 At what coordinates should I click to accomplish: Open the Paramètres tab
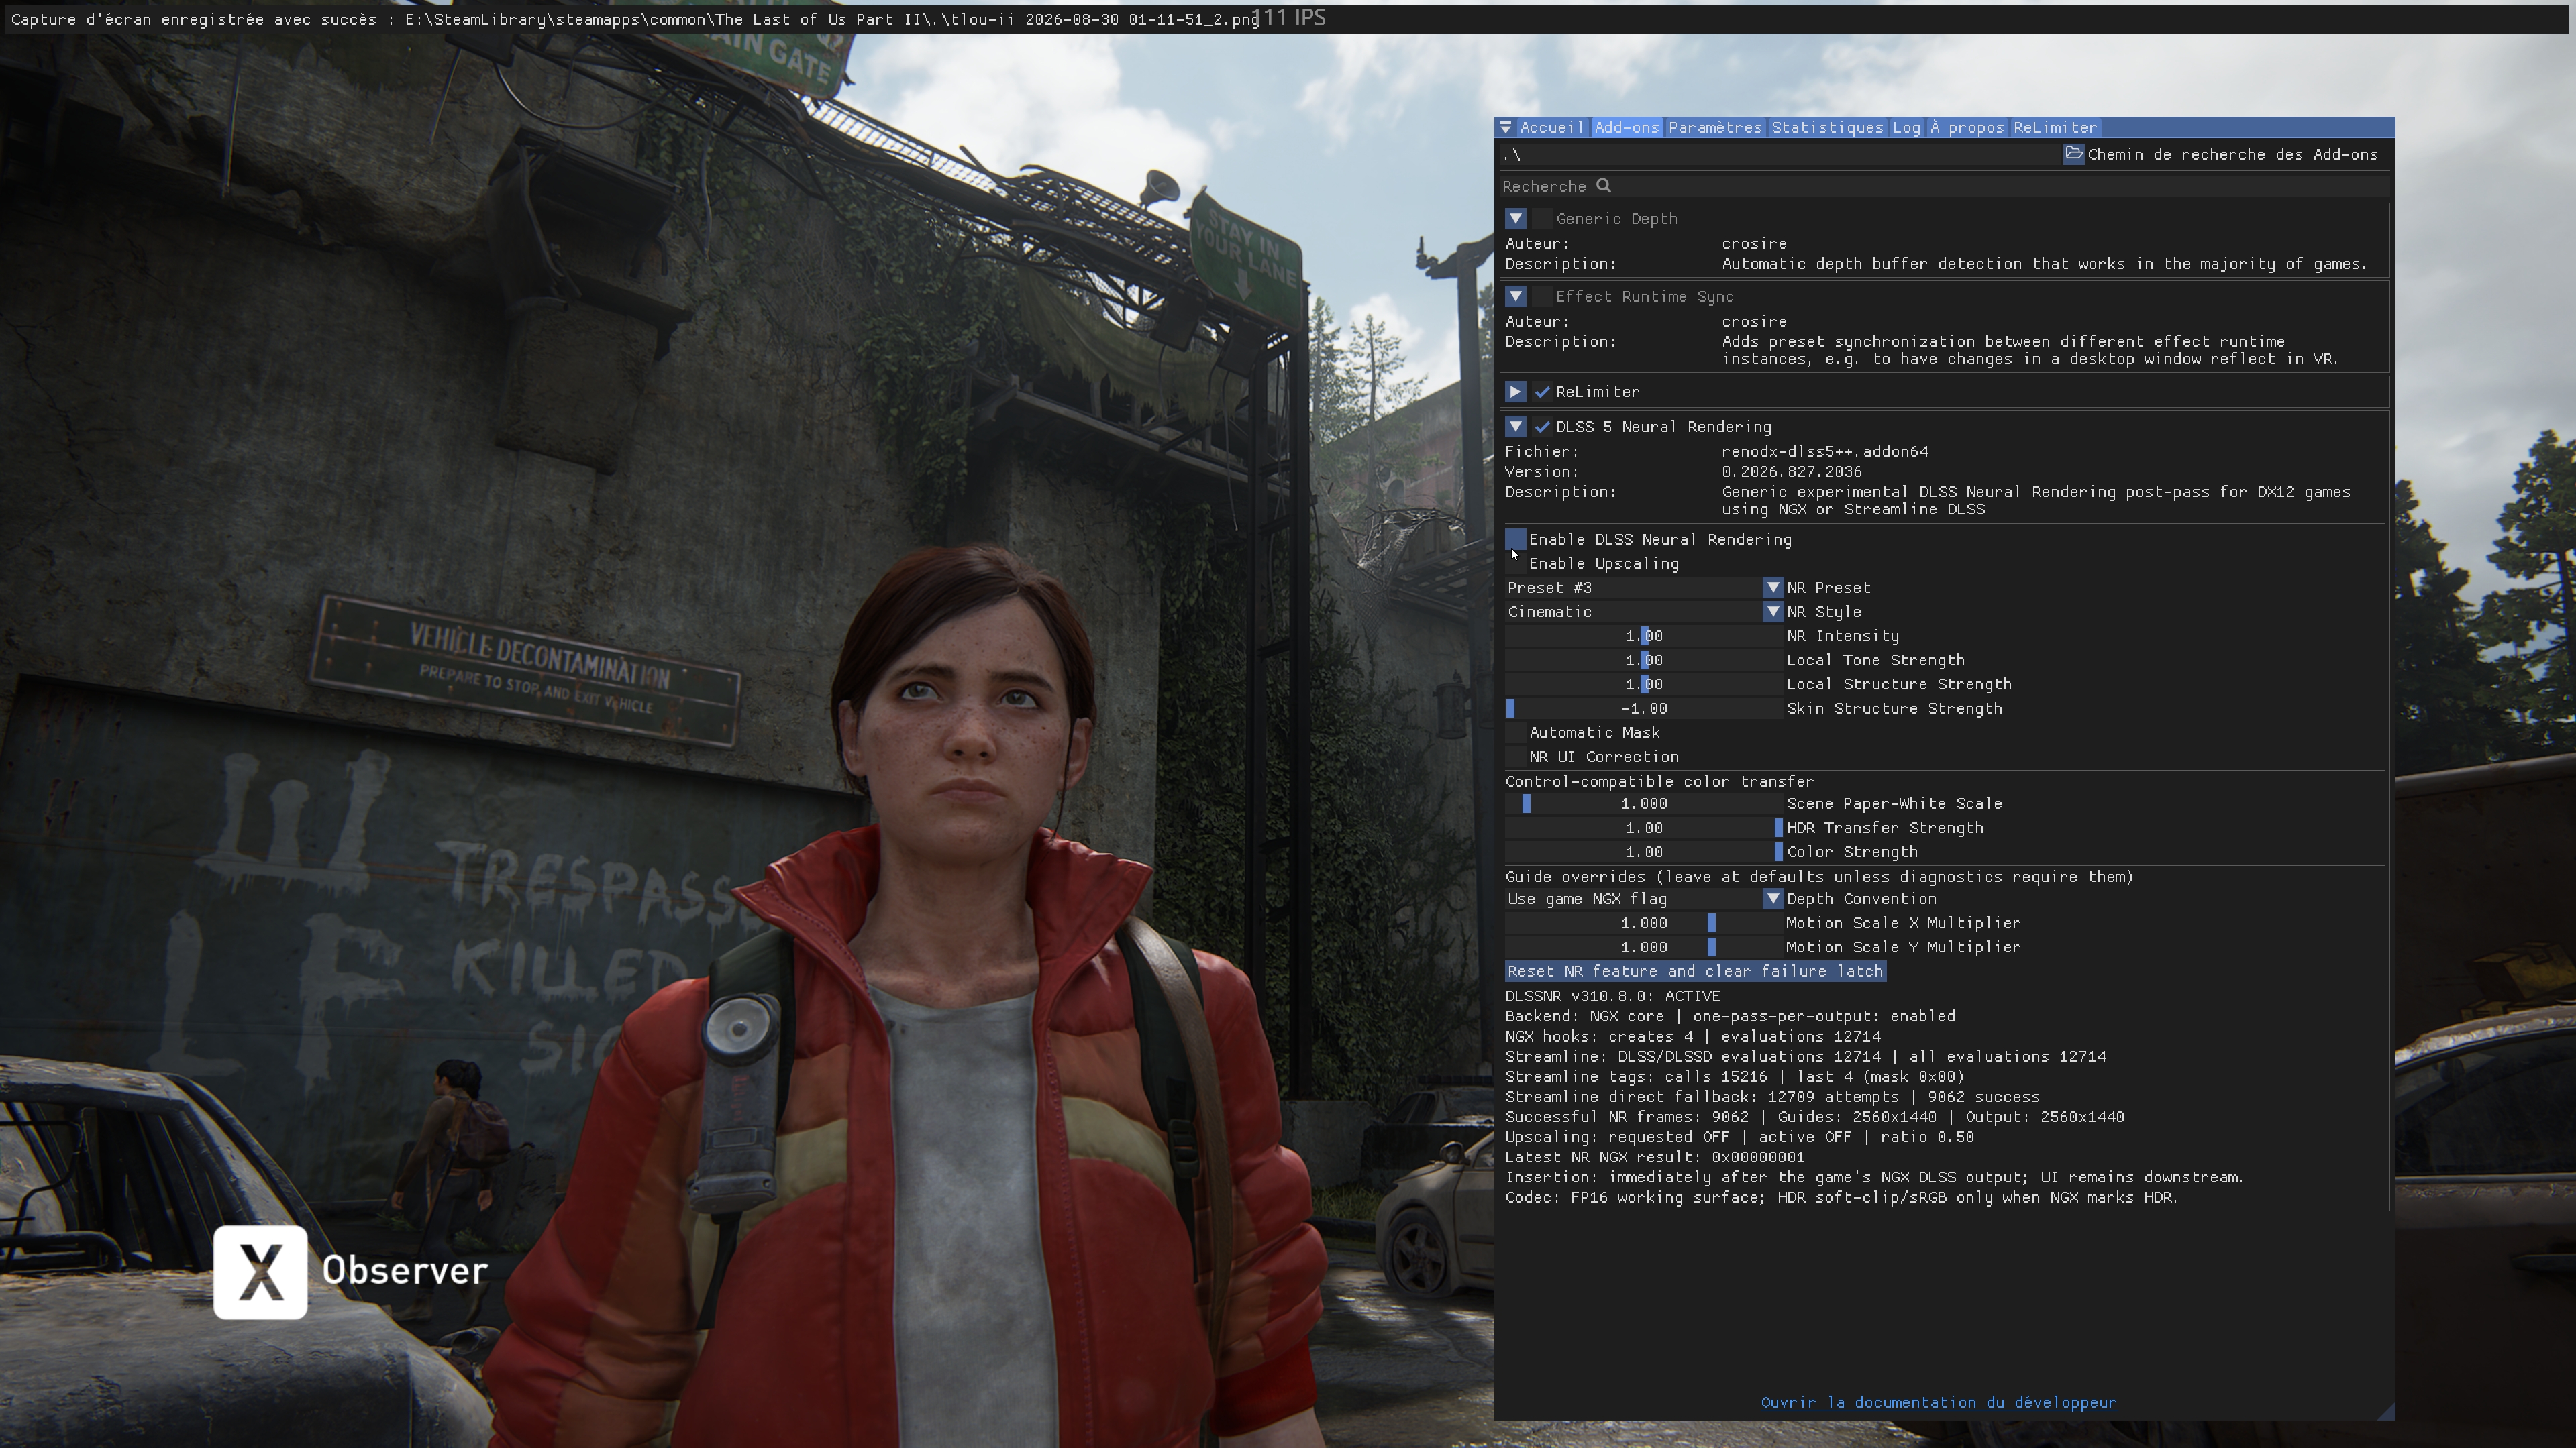[1715, 128]
